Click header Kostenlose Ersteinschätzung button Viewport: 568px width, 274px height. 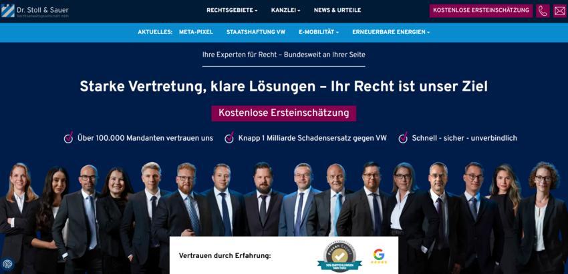pos(481,11)
